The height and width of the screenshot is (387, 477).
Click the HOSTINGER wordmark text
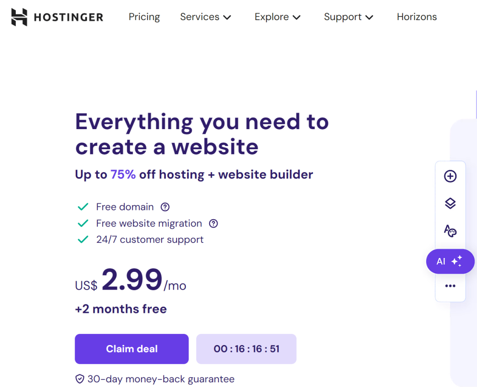click(x=69, y=17)
